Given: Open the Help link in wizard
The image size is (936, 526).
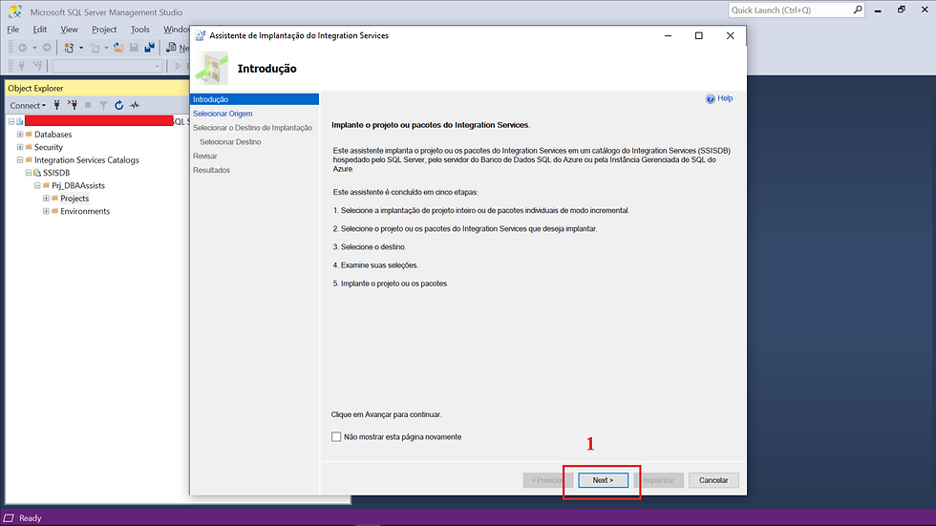Looking at the screenshot, I should [725, 98].
